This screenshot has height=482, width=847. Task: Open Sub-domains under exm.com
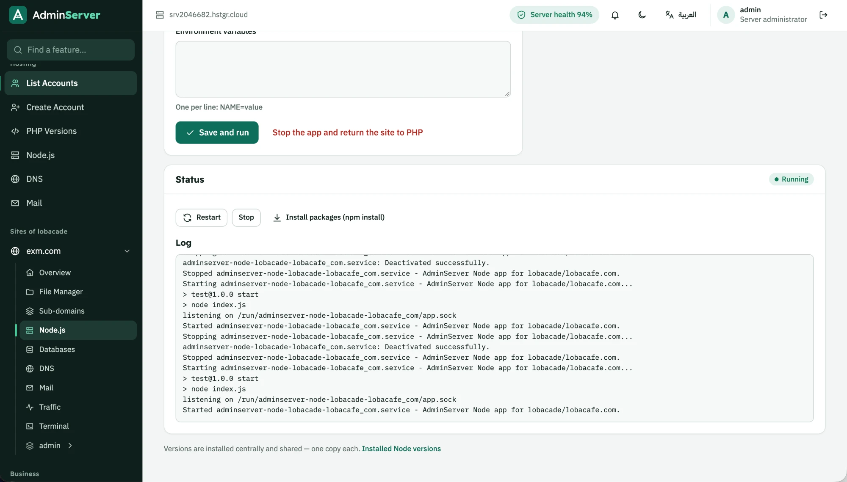tap(78, 311)
